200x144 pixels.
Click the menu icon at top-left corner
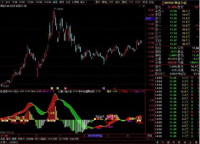pos(2,2)
